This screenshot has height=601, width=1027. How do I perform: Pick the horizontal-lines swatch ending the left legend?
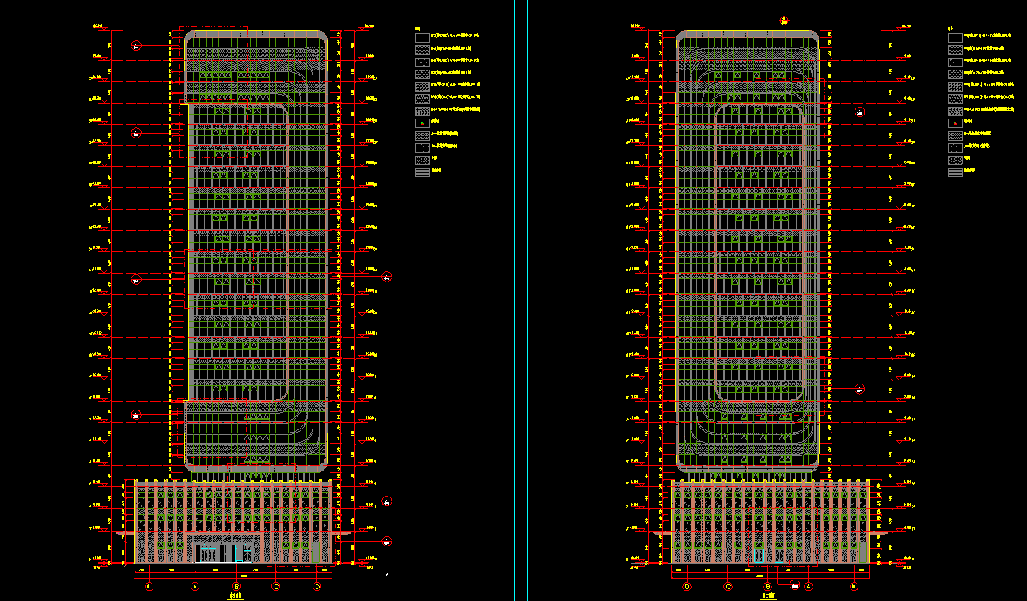tap(423, 171)
